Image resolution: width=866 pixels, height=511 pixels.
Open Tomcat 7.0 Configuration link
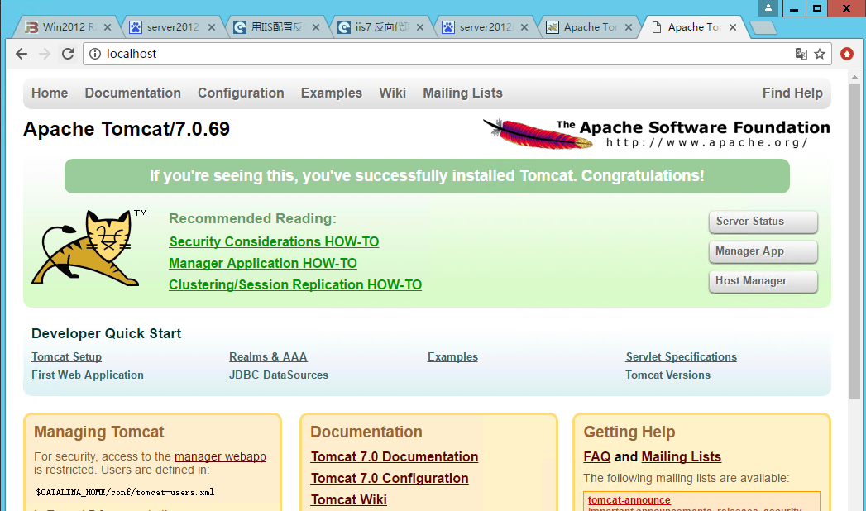click(x=390, y=479)
